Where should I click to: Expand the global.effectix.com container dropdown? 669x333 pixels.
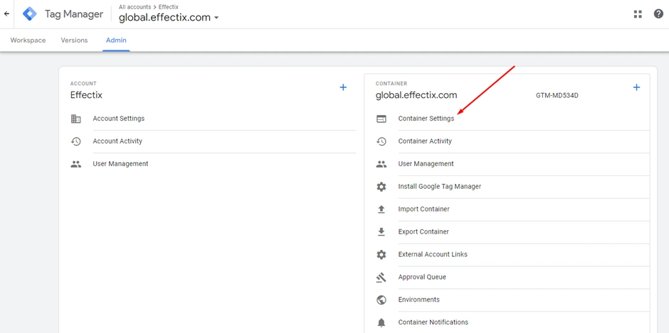[x=216, y=18]
